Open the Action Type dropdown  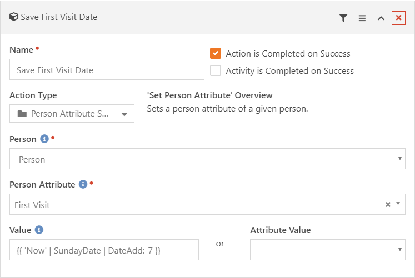tap(72, 114)
